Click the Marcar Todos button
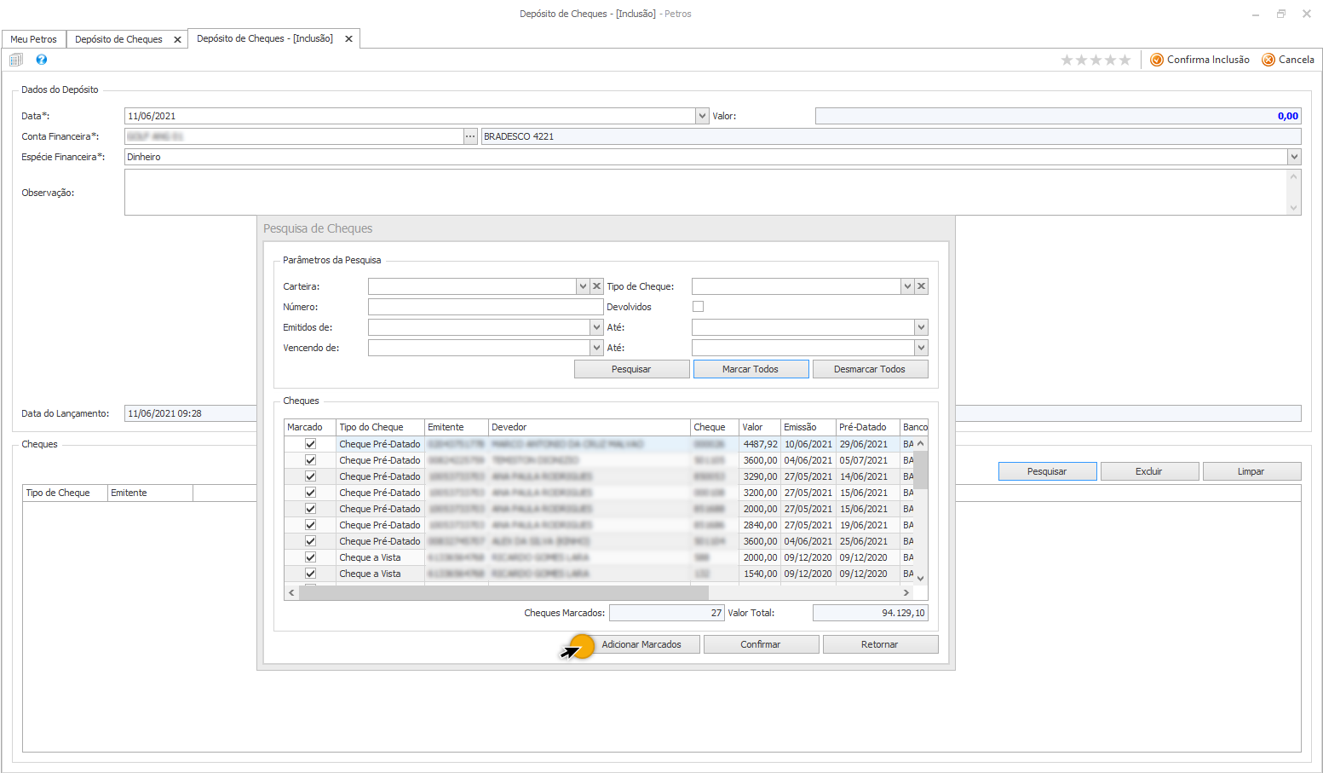This screenshot has width=1323, height=773. (x=751, y=369)
